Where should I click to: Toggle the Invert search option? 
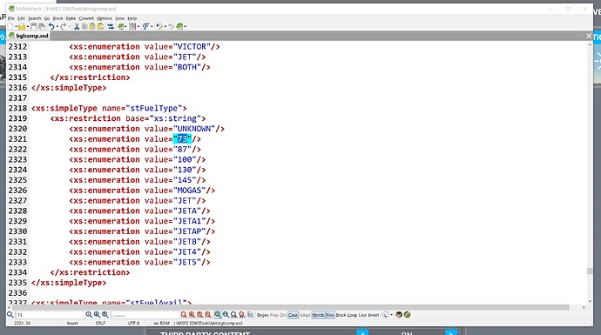(x=374, y=315)
